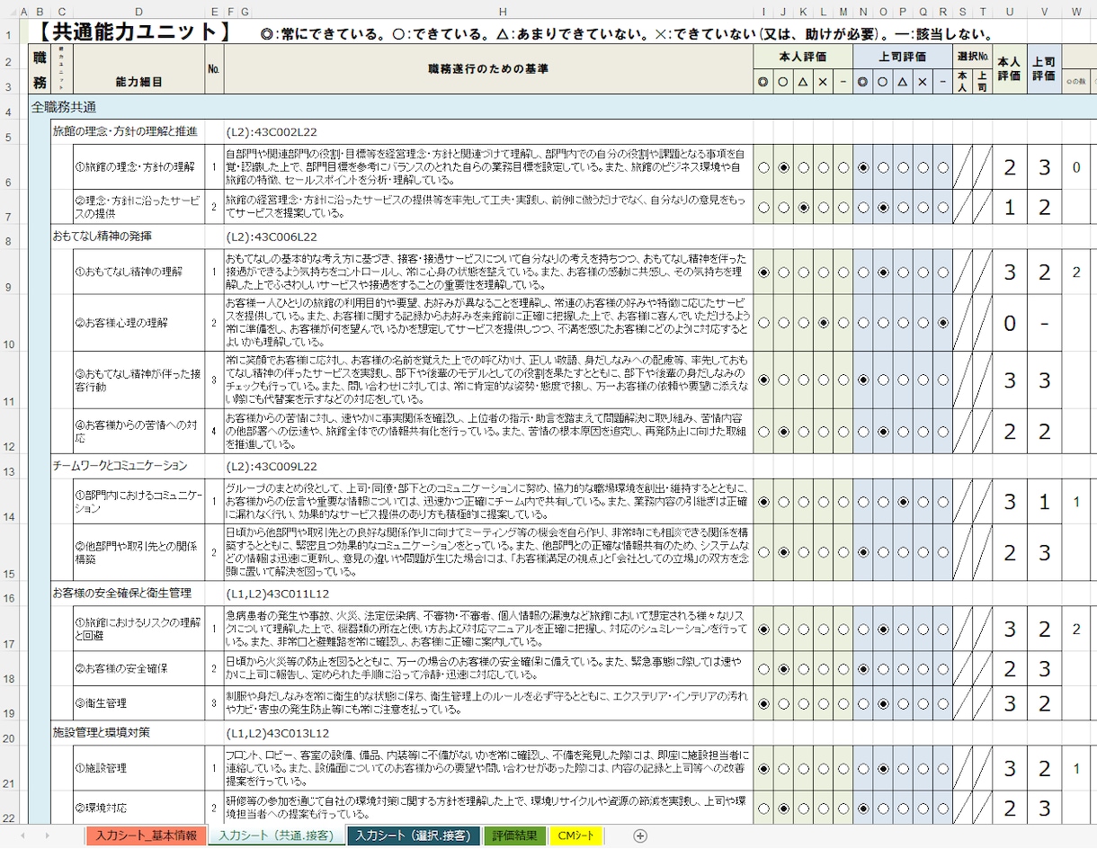Click the next sheet navigation arrow
Image resolution: width=1097 pixels, height=849 pixels.
click(x=48, y=836)
